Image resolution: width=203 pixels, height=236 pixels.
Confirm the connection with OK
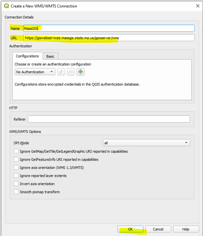tap(130, 229)
